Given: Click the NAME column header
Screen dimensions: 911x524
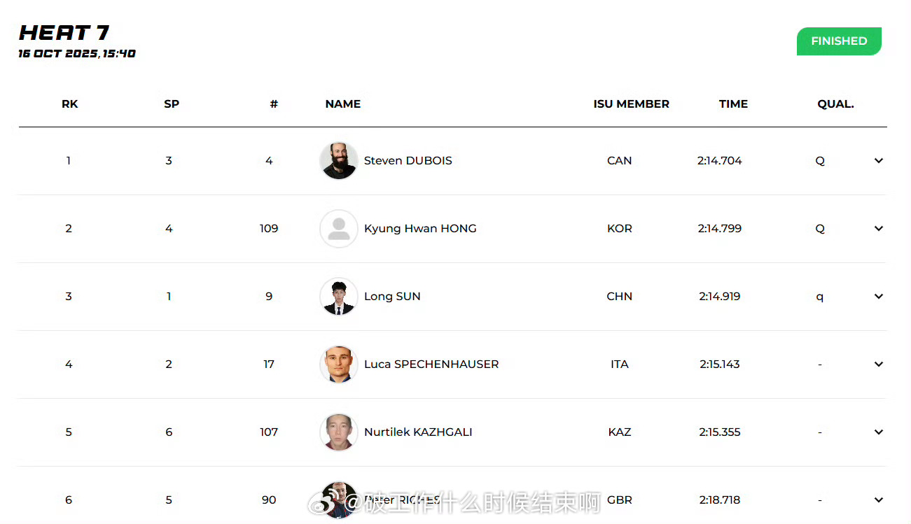Looking at the screenshot, I should point(343,104).
